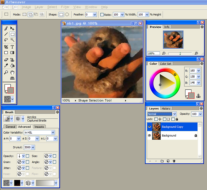Viewport: 207px width, 190px height.
Task: Open the Feather dropdown
Action: 95,15
